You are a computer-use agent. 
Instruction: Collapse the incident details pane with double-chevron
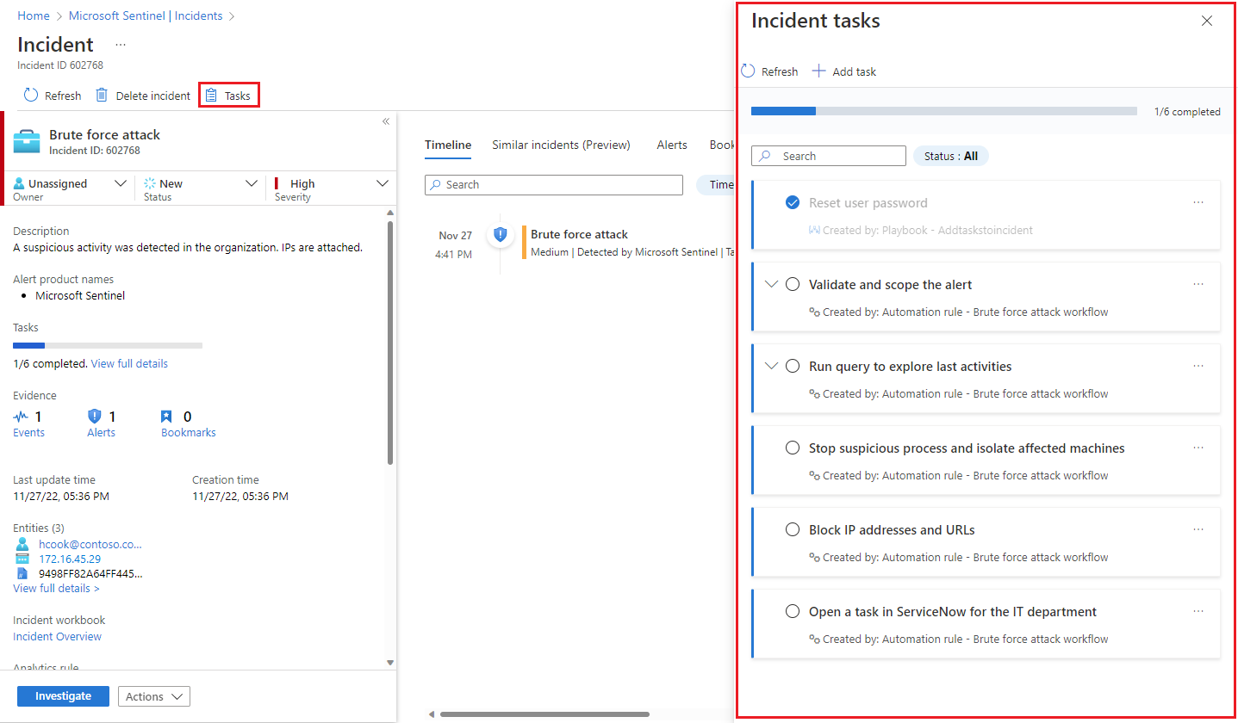pyautogui.click(x=385, y=121)
